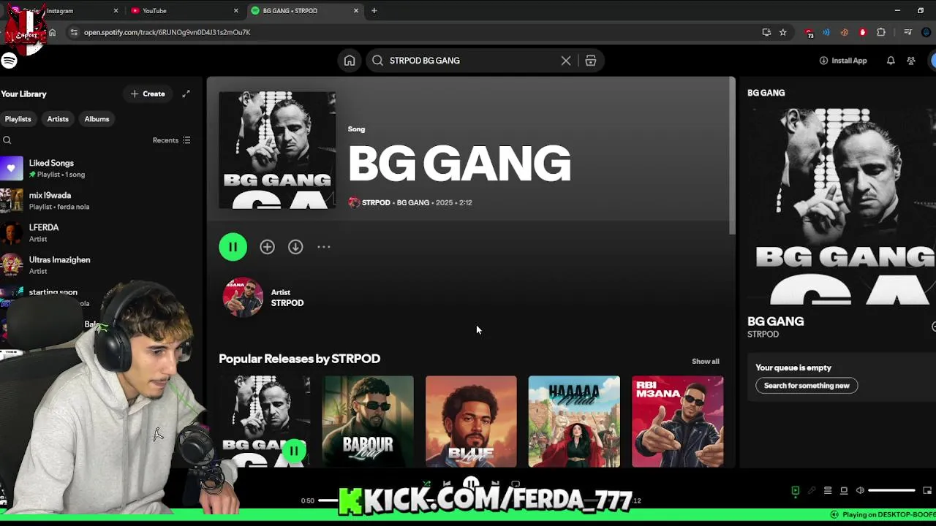This screenshot has width=936, height=526.
Task: Filter the library by Playlists
Action: 18,119
